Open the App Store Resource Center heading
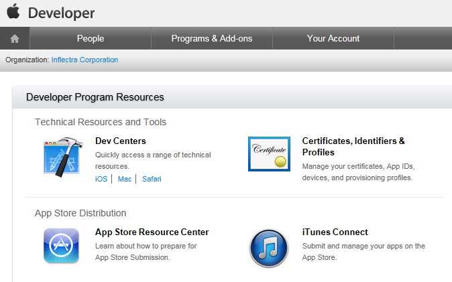 click(152, 232)
